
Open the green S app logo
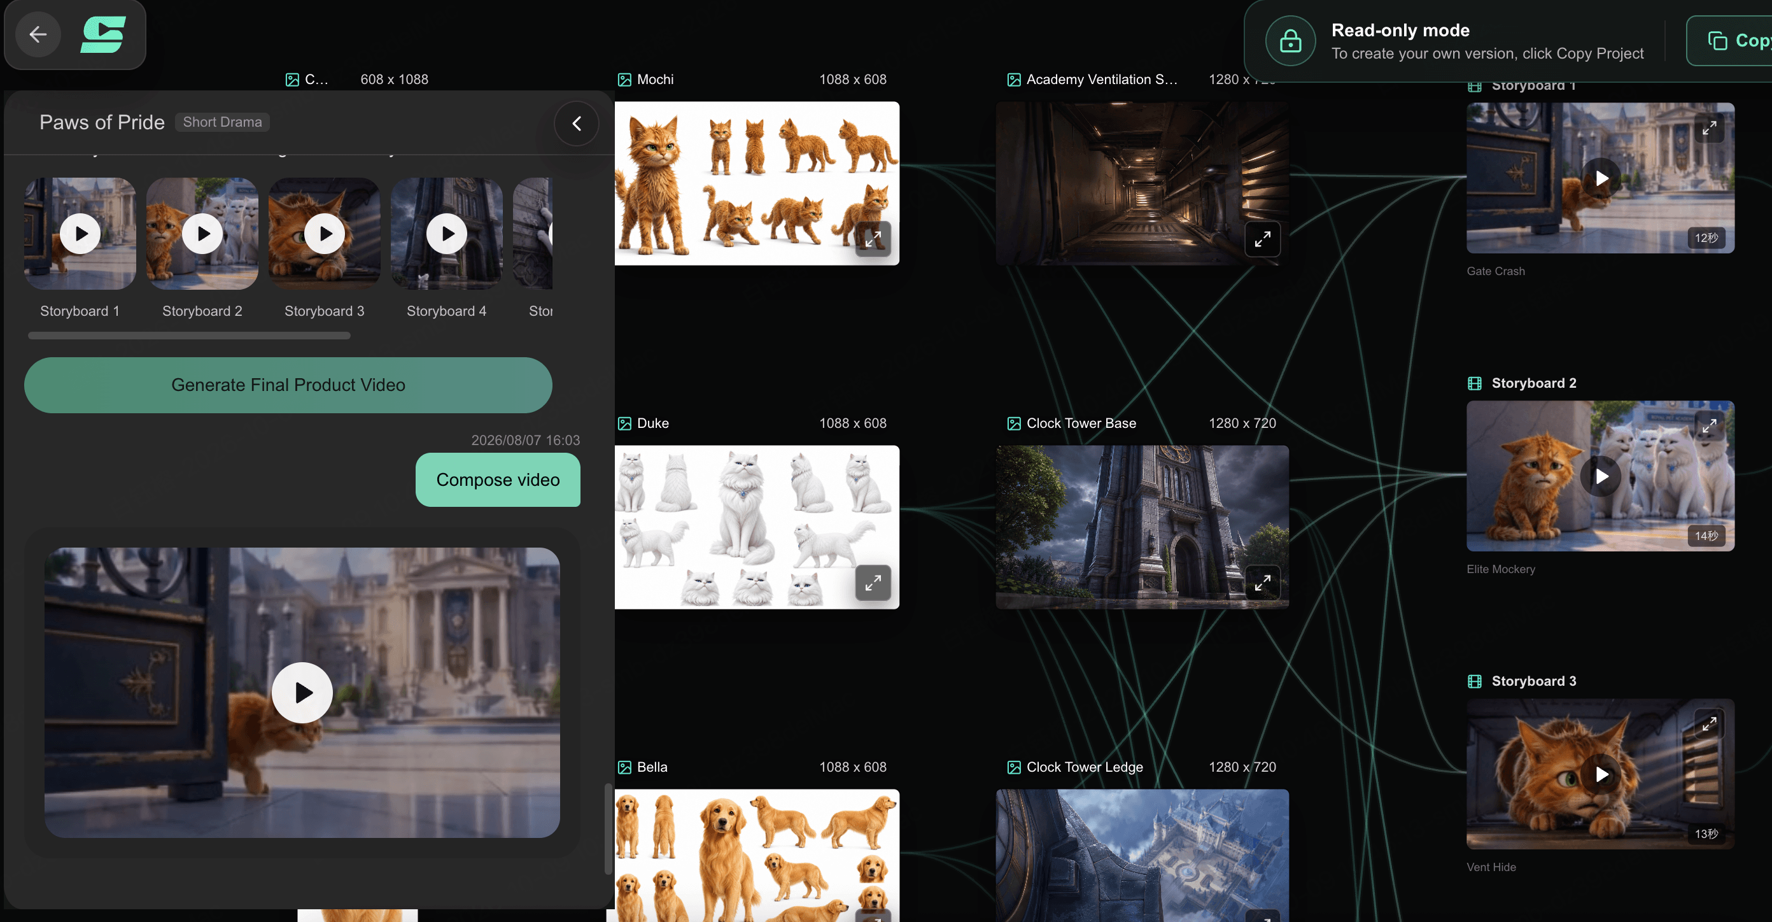coord(103,34)
